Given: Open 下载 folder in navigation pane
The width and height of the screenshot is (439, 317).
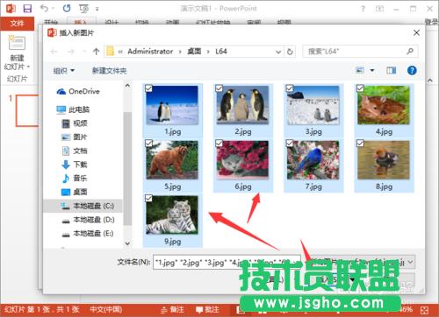Looking at the screenshot, I should (x=75, y=165).
